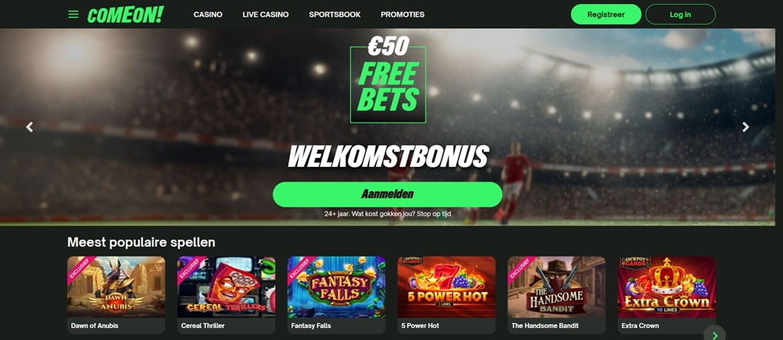Play The Handsome Bandit game

tap(557, 294)
